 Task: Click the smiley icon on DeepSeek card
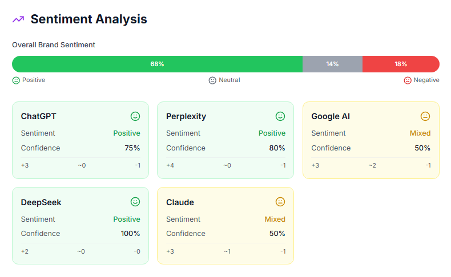[135, 202]
